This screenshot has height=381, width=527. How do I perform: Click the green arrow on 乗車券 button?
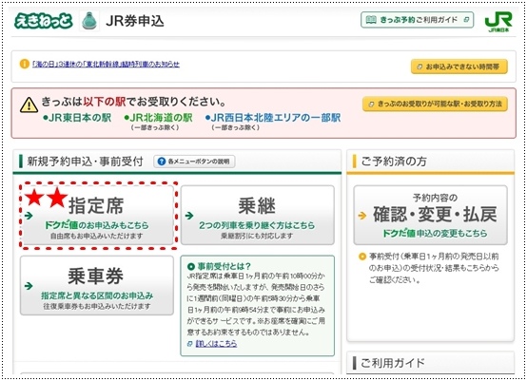pos(29,286)
